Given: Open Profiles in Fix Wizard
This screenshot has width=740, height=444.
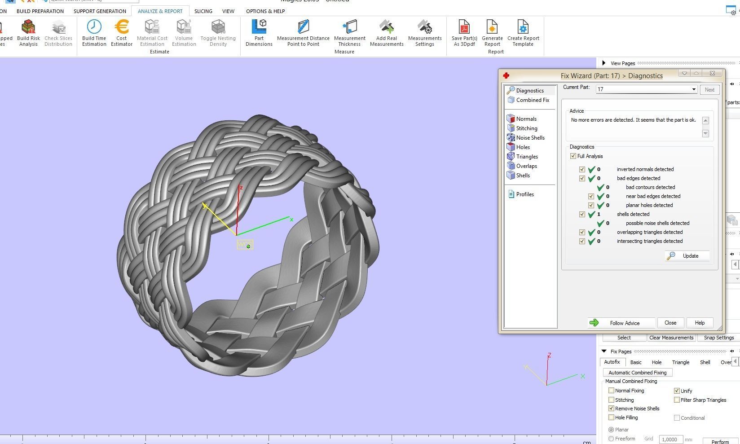Looking at the screenshot, I should pos(525,194).
